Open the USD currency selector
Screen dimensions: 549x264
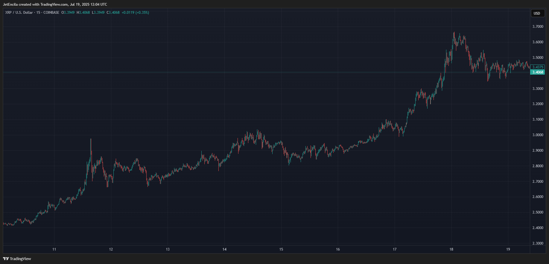(538, 13)
